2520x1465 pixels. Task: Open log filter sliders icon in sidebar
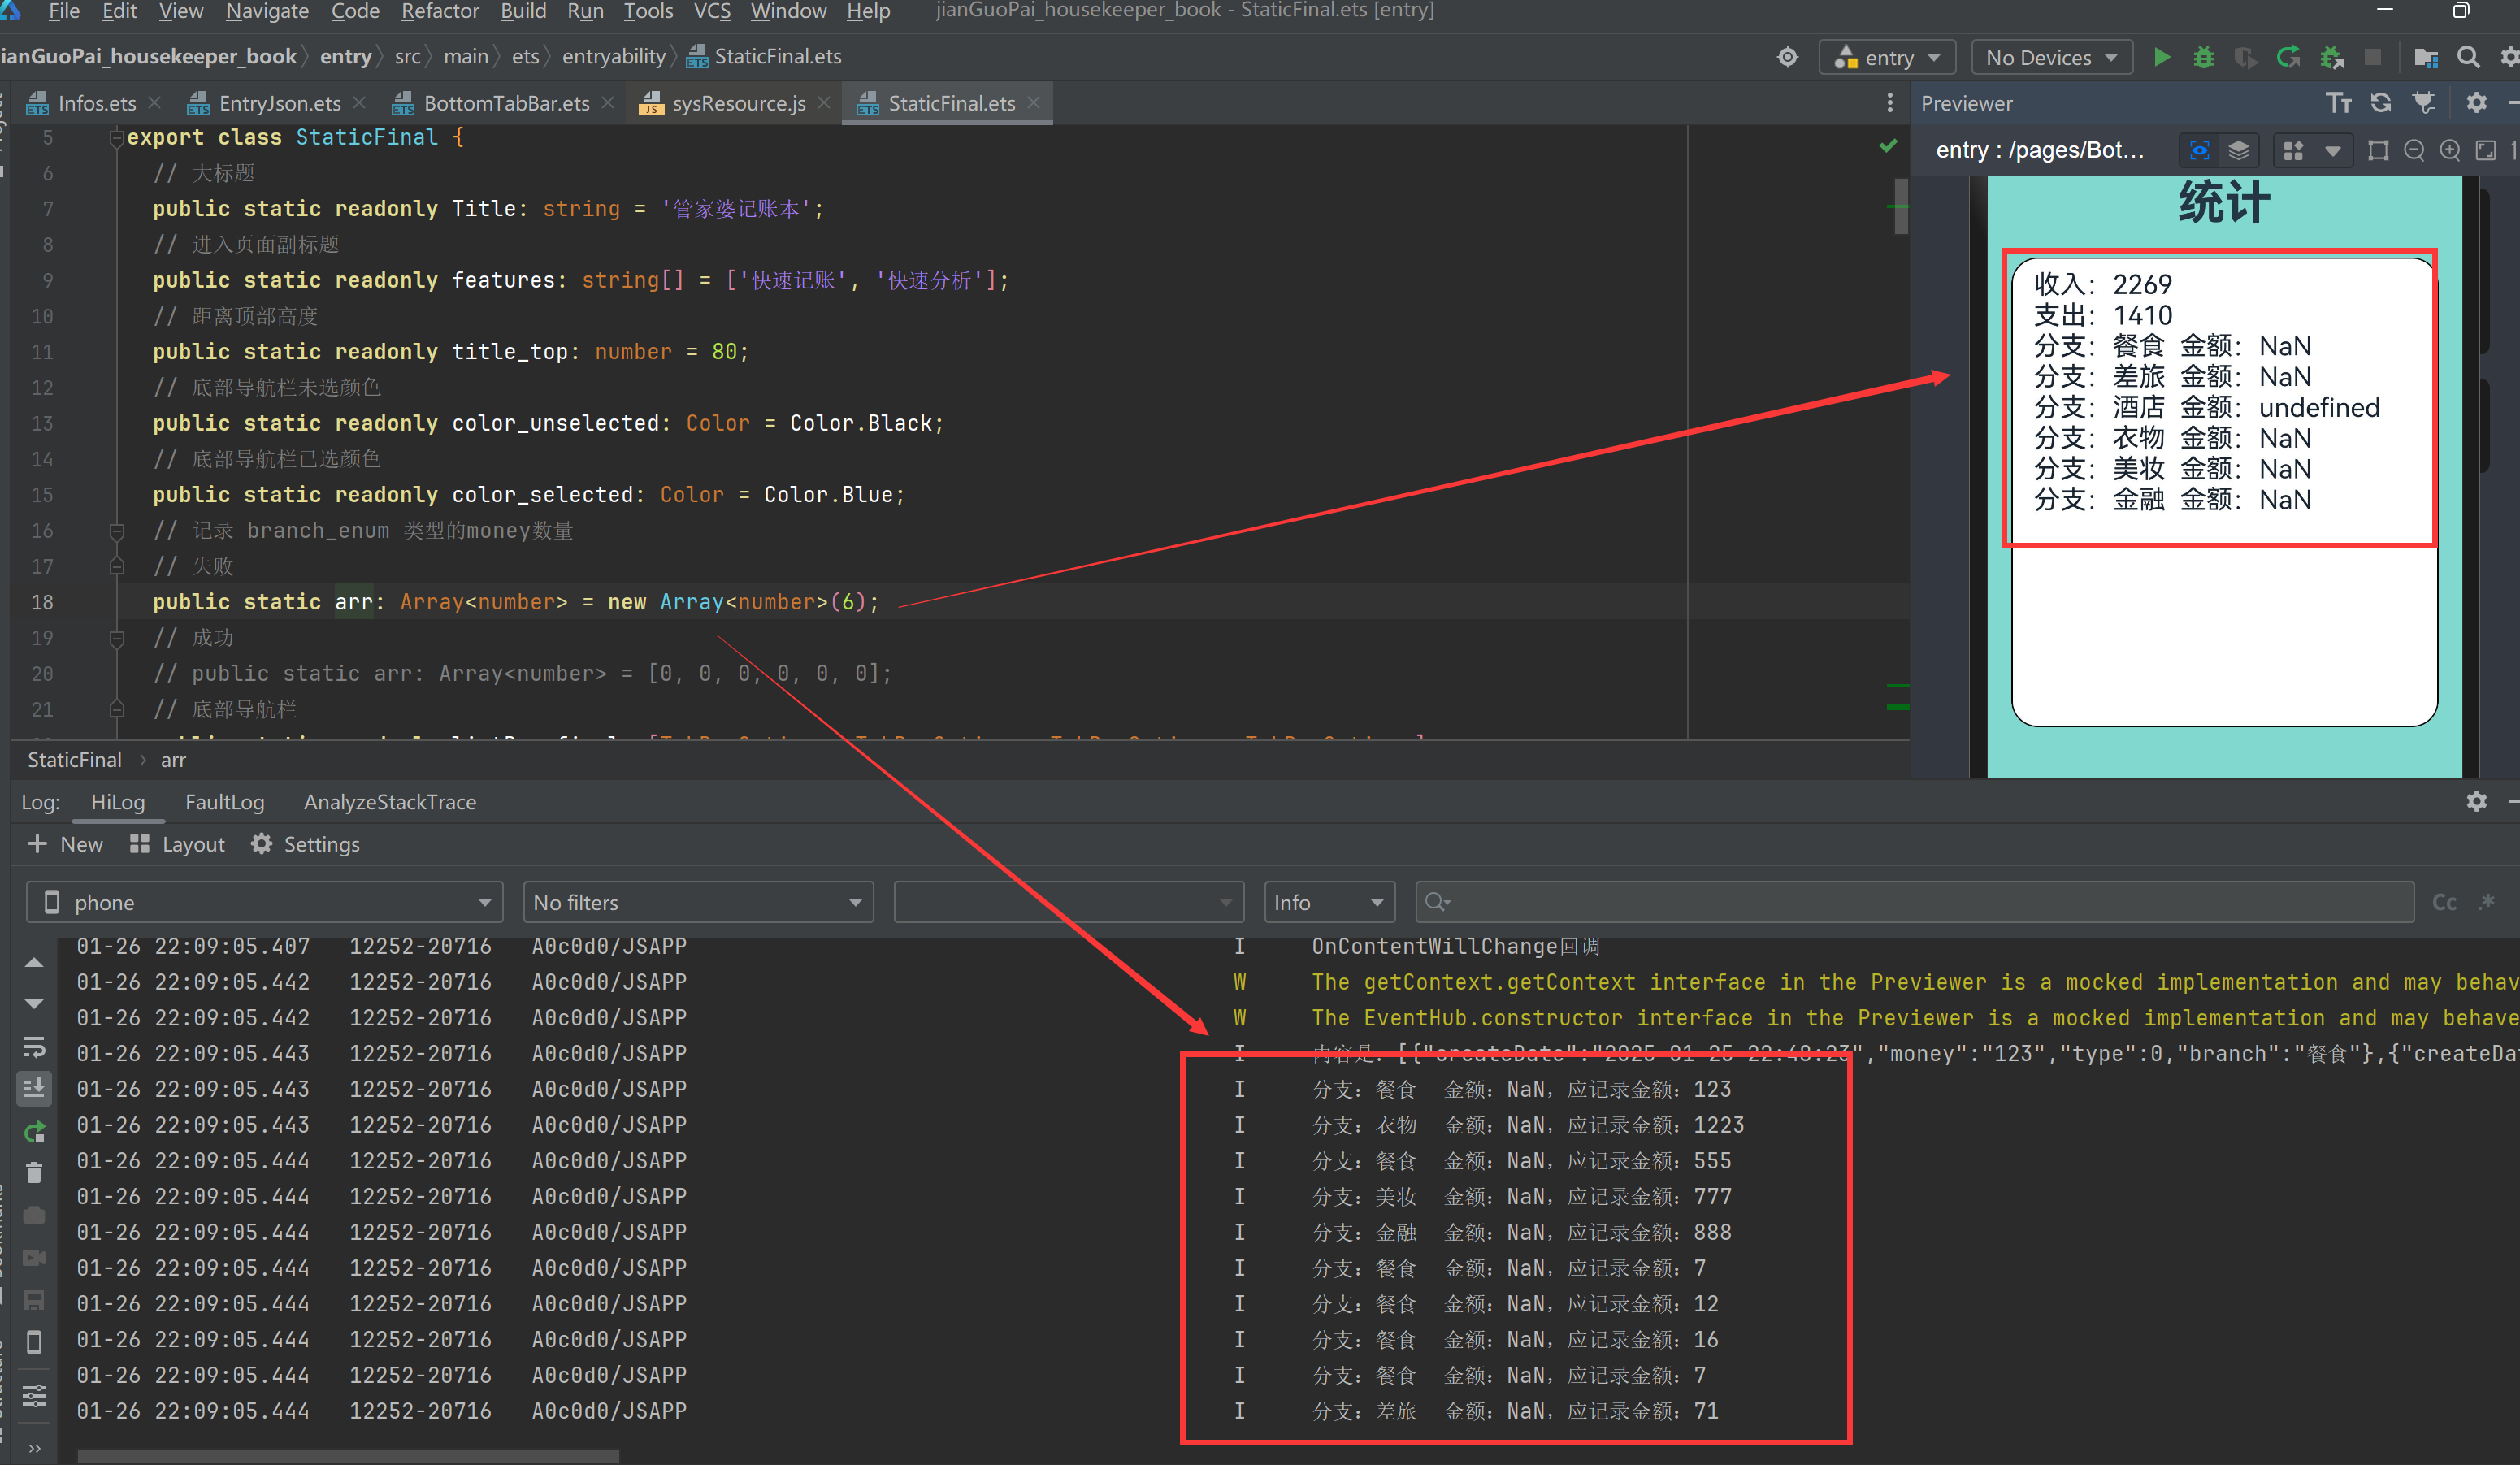(34, 1395)
